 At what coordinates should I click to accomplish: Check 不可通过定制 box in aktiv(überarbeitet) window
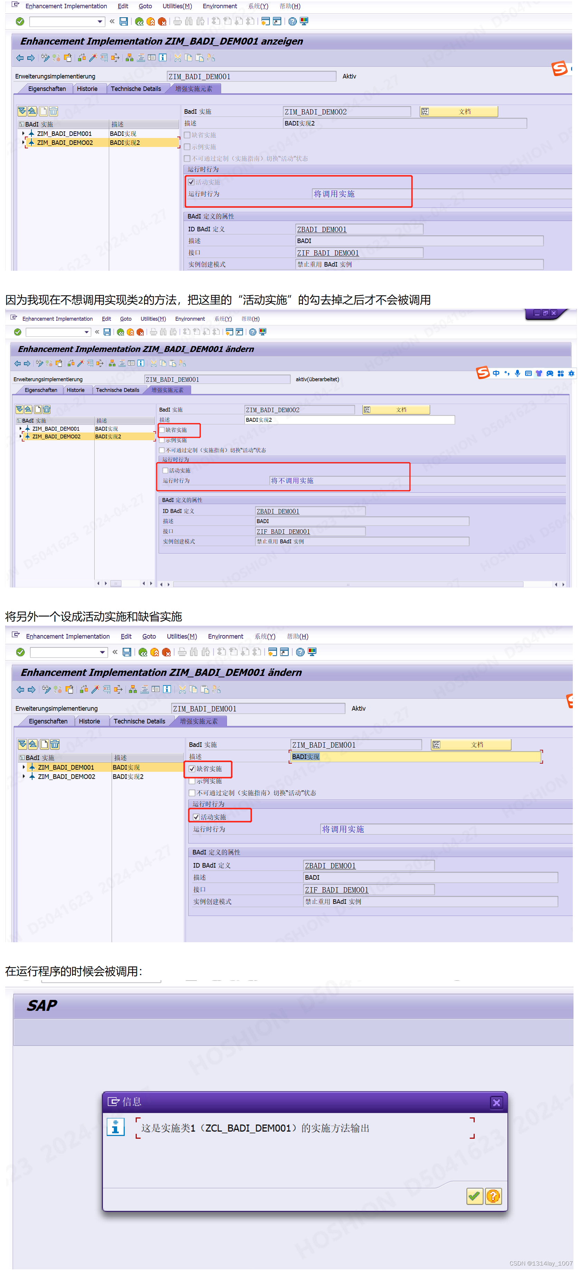[162, 451]
